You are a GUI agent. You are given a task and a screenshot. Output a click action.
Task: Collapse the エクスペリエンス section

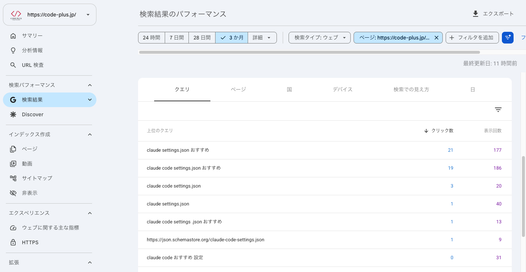(x=90, y=213)
